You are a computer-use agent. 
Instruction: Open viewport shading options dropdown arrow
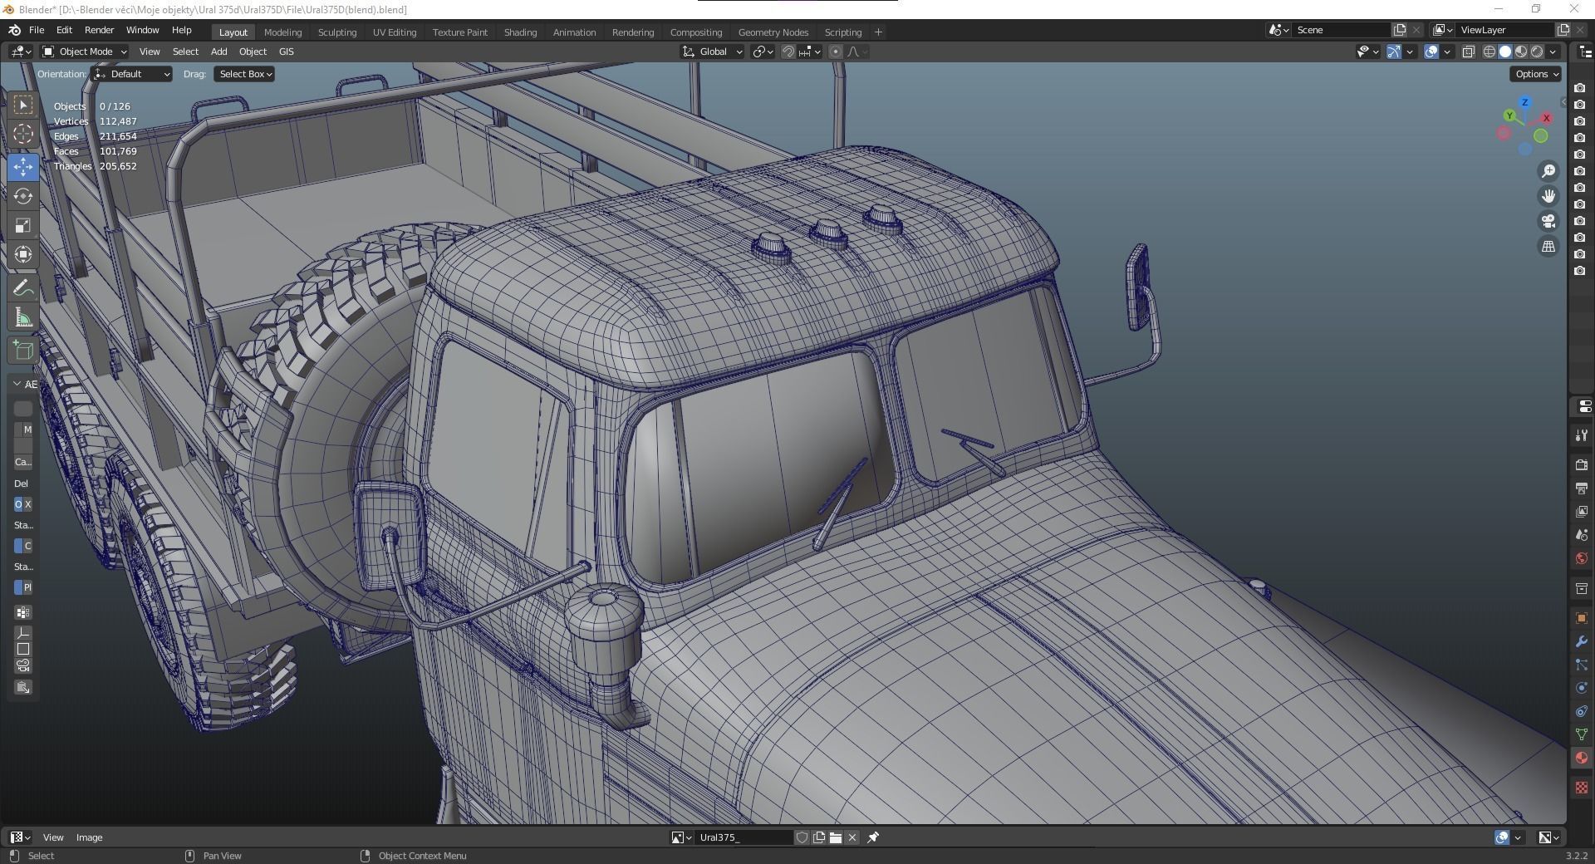(1553, 52)
